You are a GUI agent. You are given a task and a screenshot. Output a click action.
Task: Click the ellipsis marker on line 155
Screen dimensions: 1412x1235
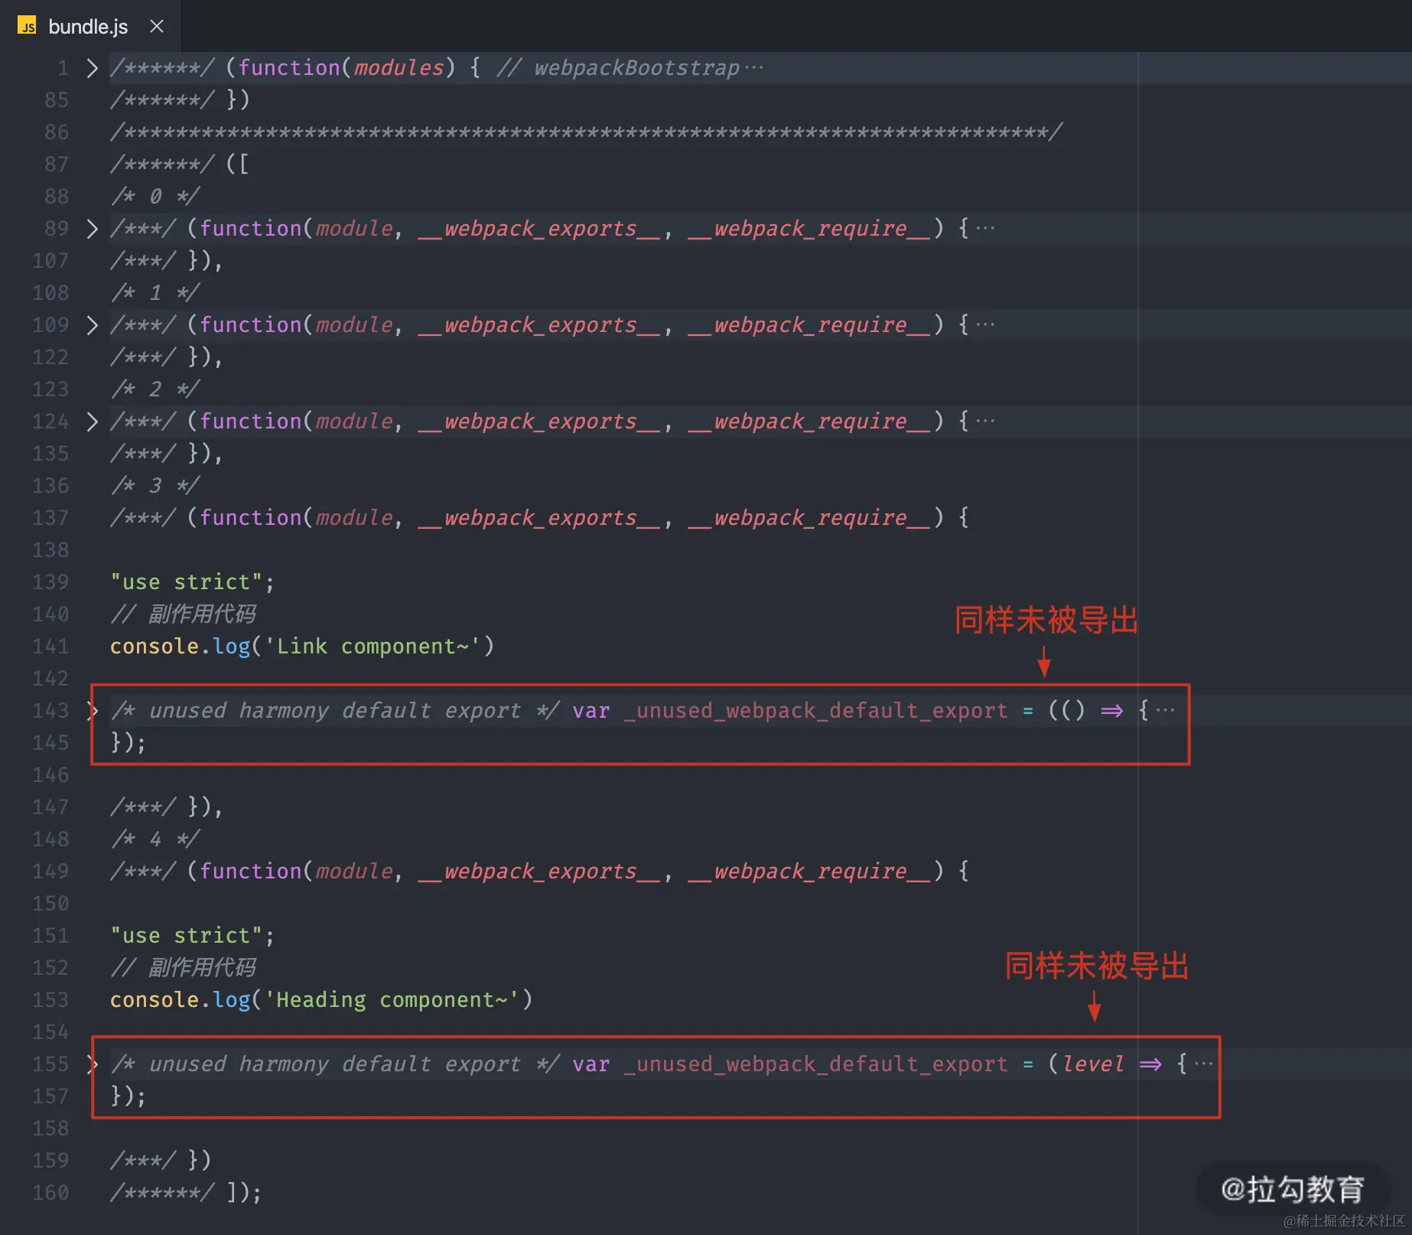point(1205,1062)
